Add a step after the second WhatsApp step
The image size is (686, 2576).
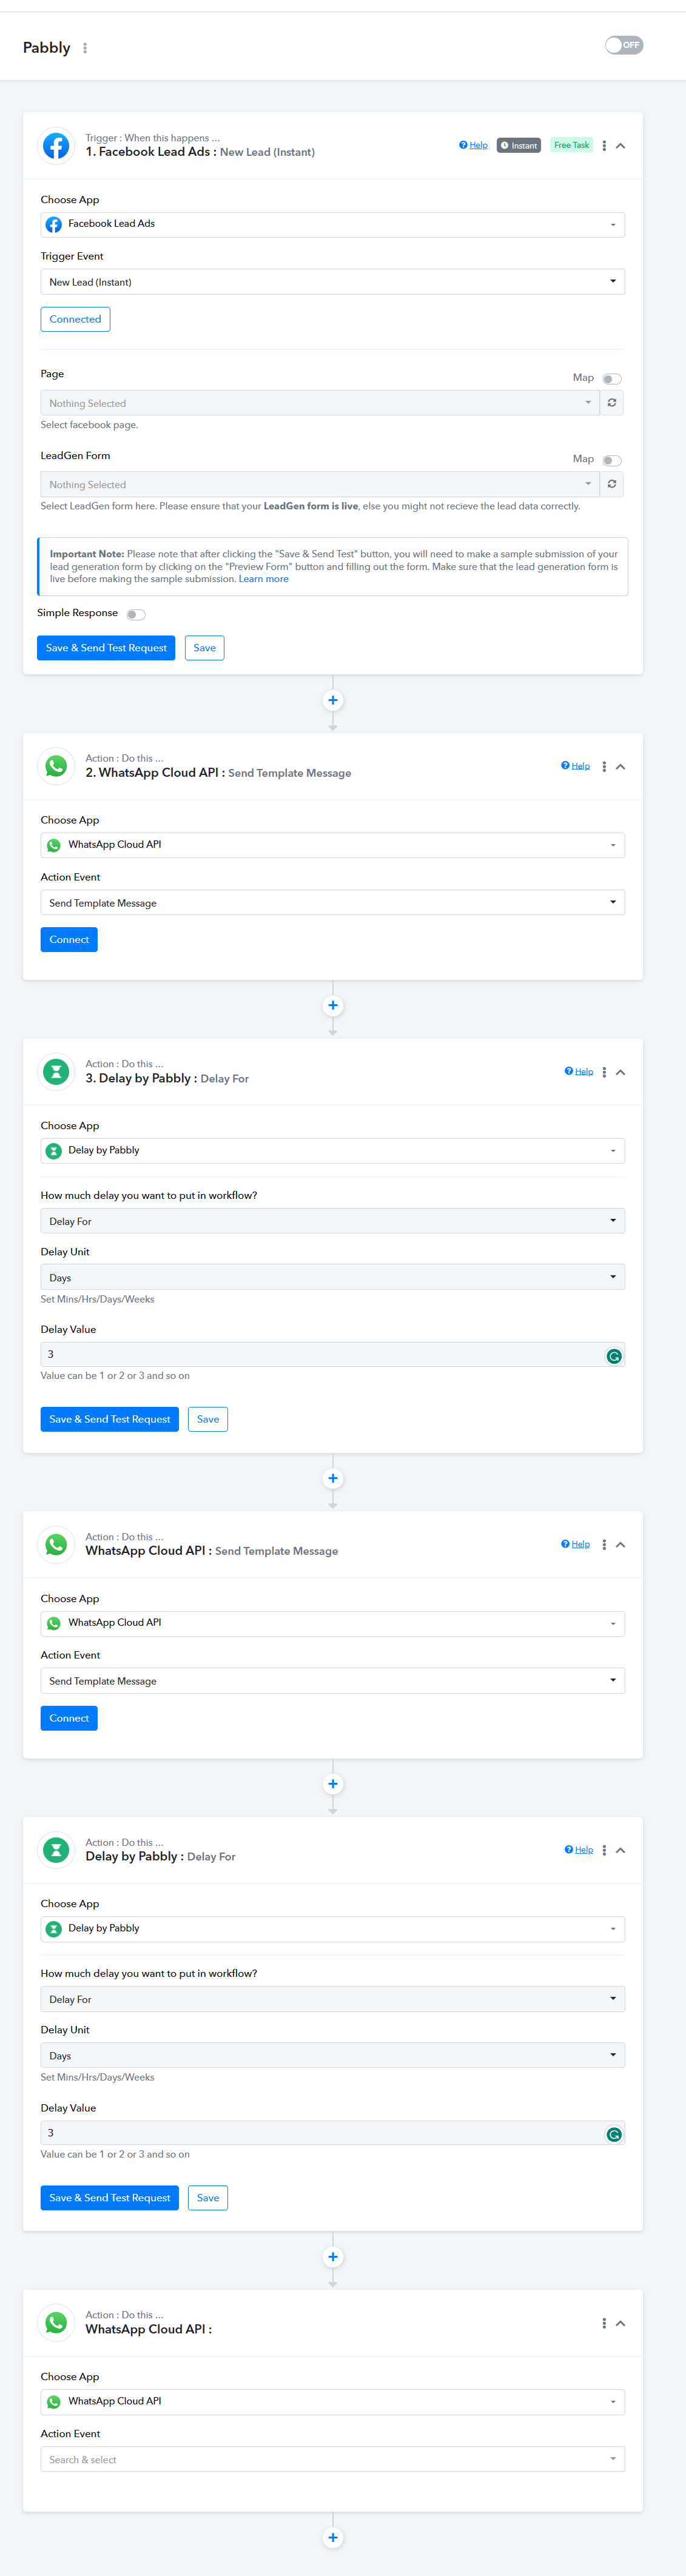coord(333,1784)
